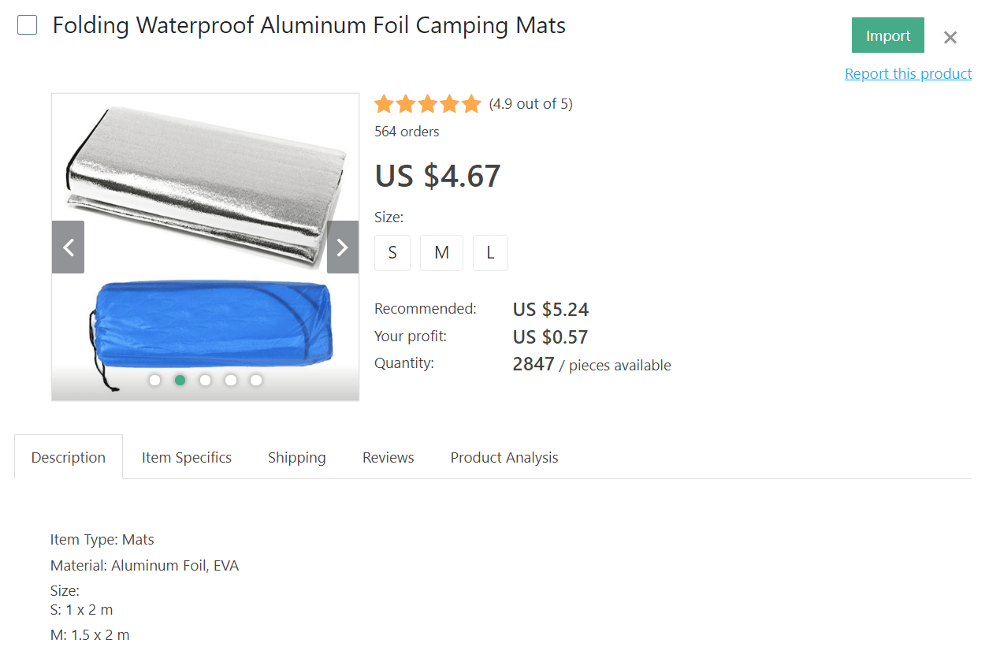
Task: Select the first carousel dot indicator
Action: click(154, 380)
